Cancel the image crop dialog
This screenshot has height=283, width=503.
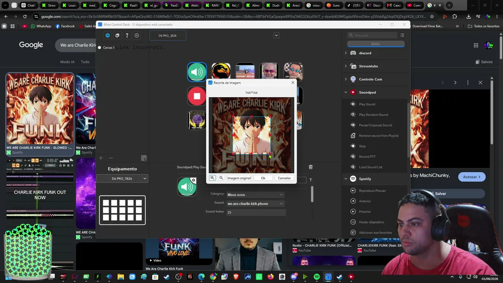point(284,178)
